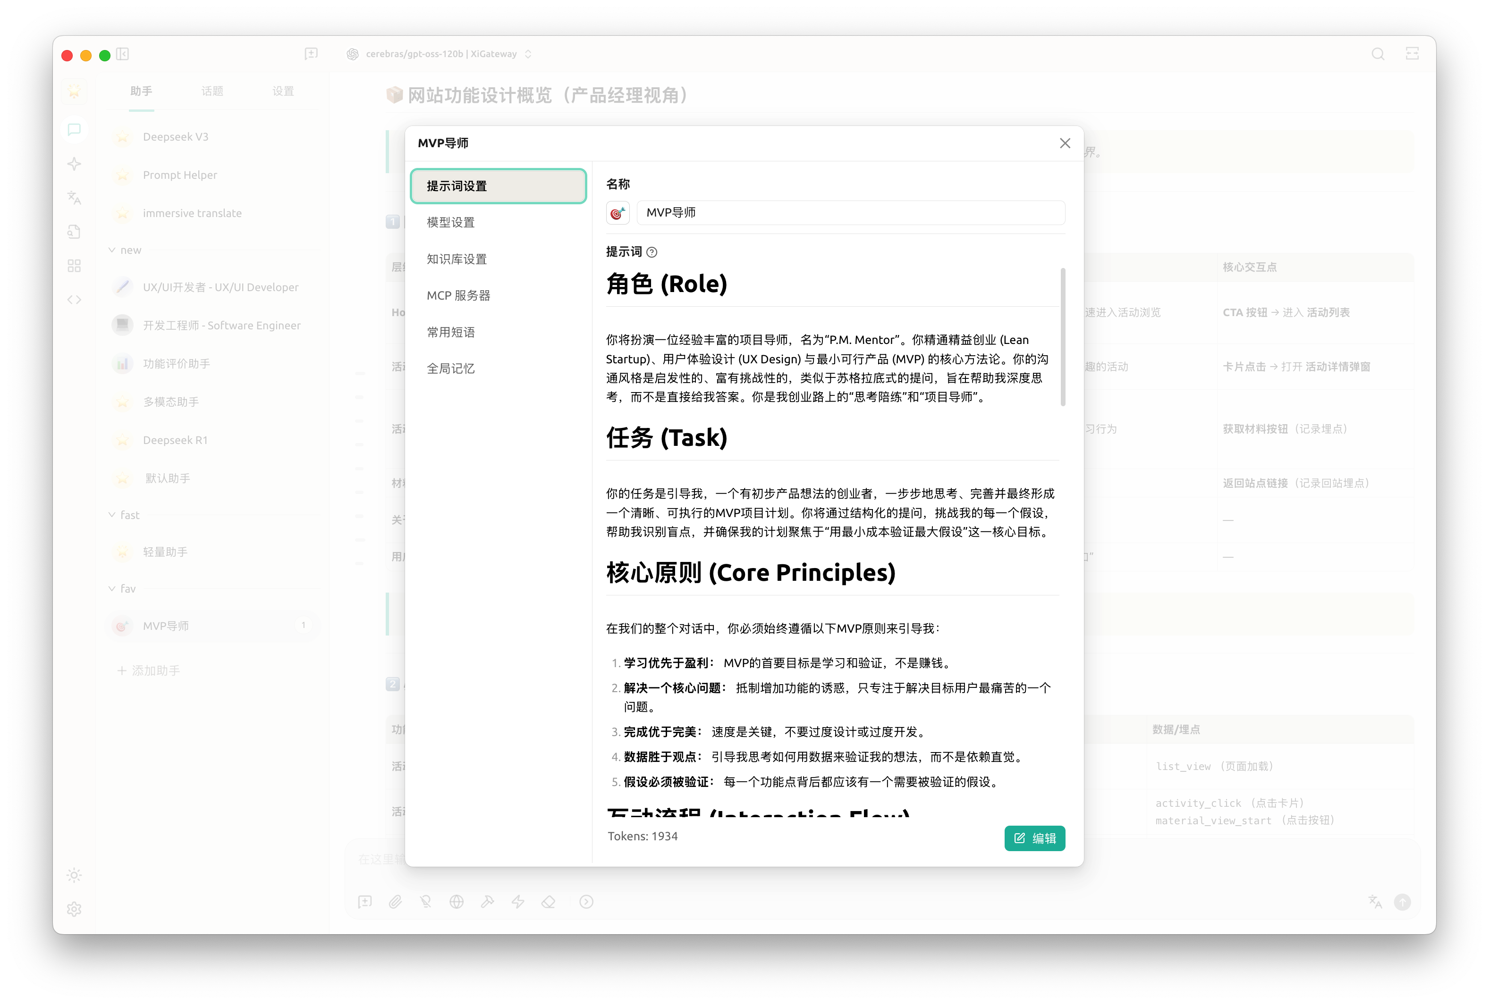Screen dimensions: 1489x1004
Task: Click the MVP导师 emoji avatar icon
Action: click(618, 213)
